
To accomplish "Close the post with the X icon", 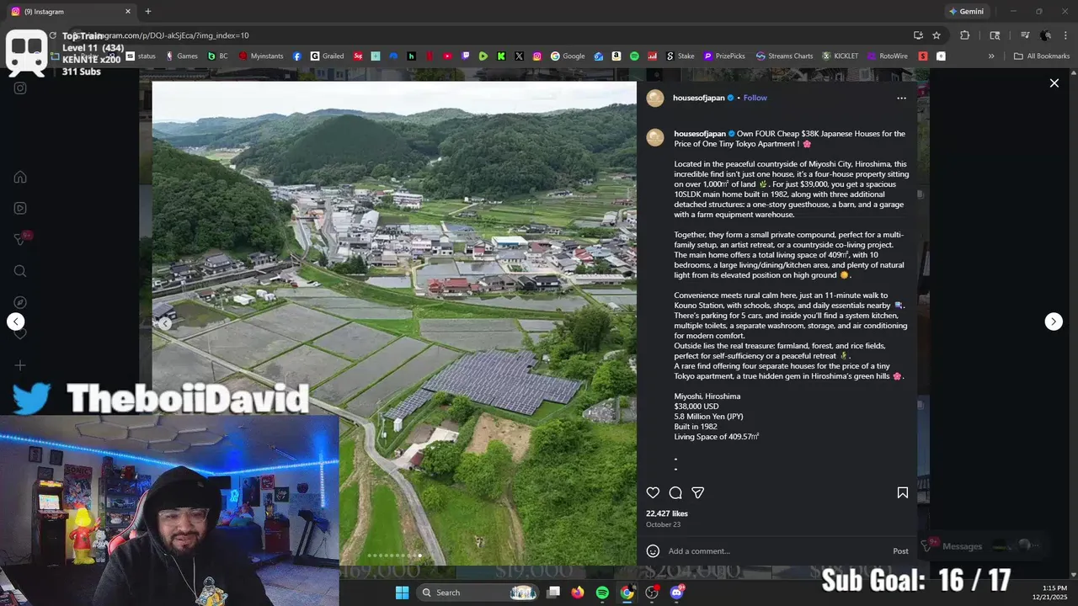I will click(x=1054, y=82).
